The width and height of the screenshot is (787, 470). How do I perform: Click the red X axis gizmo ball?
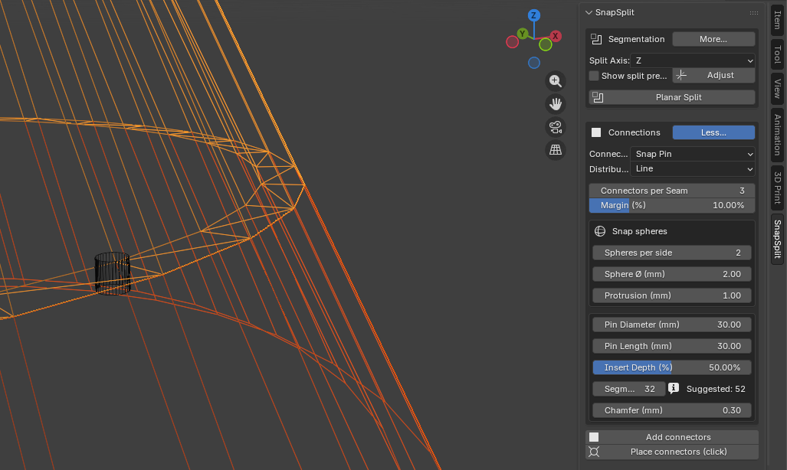[556, 36]
